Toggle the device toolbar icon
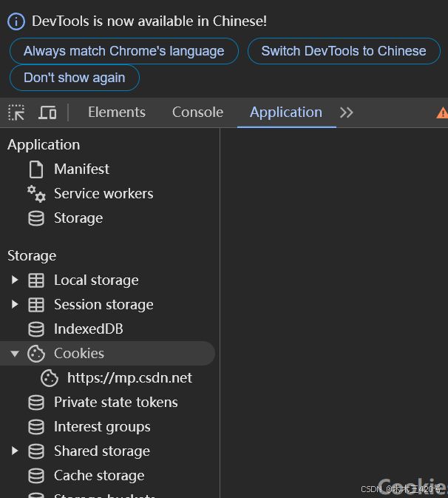Image resolution: width=448 pixels, height=498 pixels. point(47,112)
